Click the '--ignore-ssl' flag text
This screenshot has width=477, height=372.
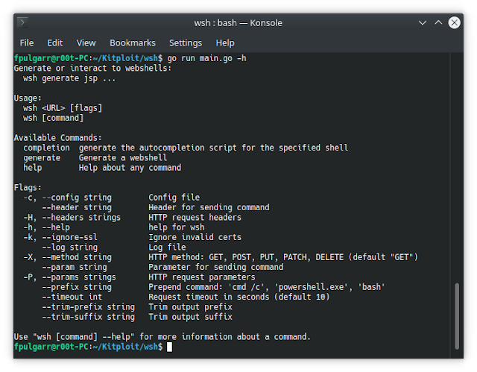(x=70, y=237)
